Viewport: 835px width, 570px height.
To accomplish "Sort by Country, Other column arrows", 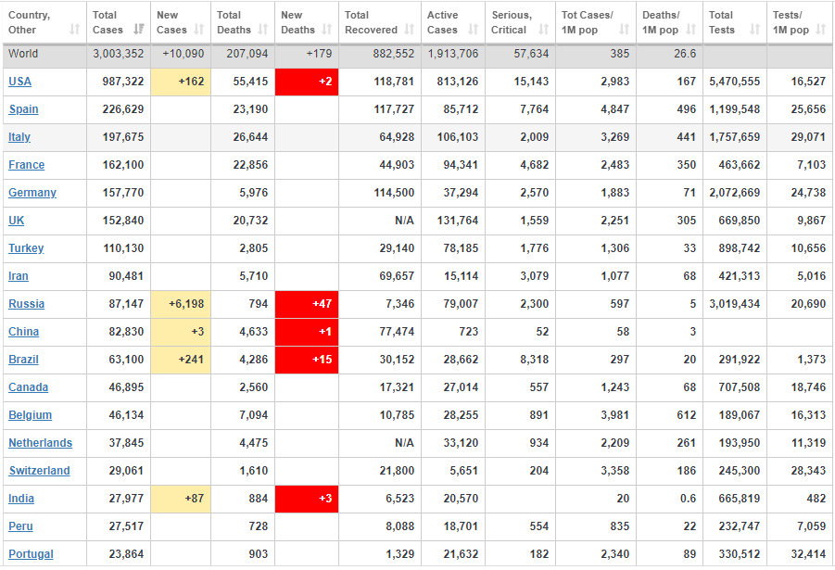I will click(74, 30).
